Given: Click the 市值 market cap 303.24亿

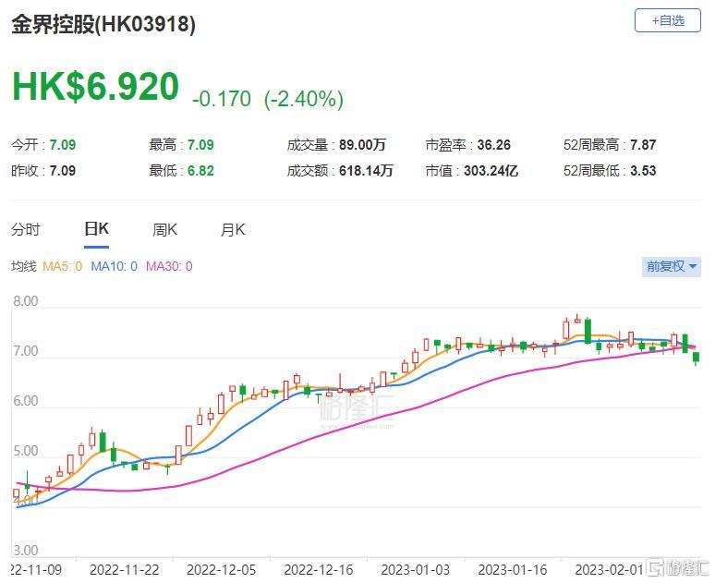Looking at the screenshot, I should point(491,171).
